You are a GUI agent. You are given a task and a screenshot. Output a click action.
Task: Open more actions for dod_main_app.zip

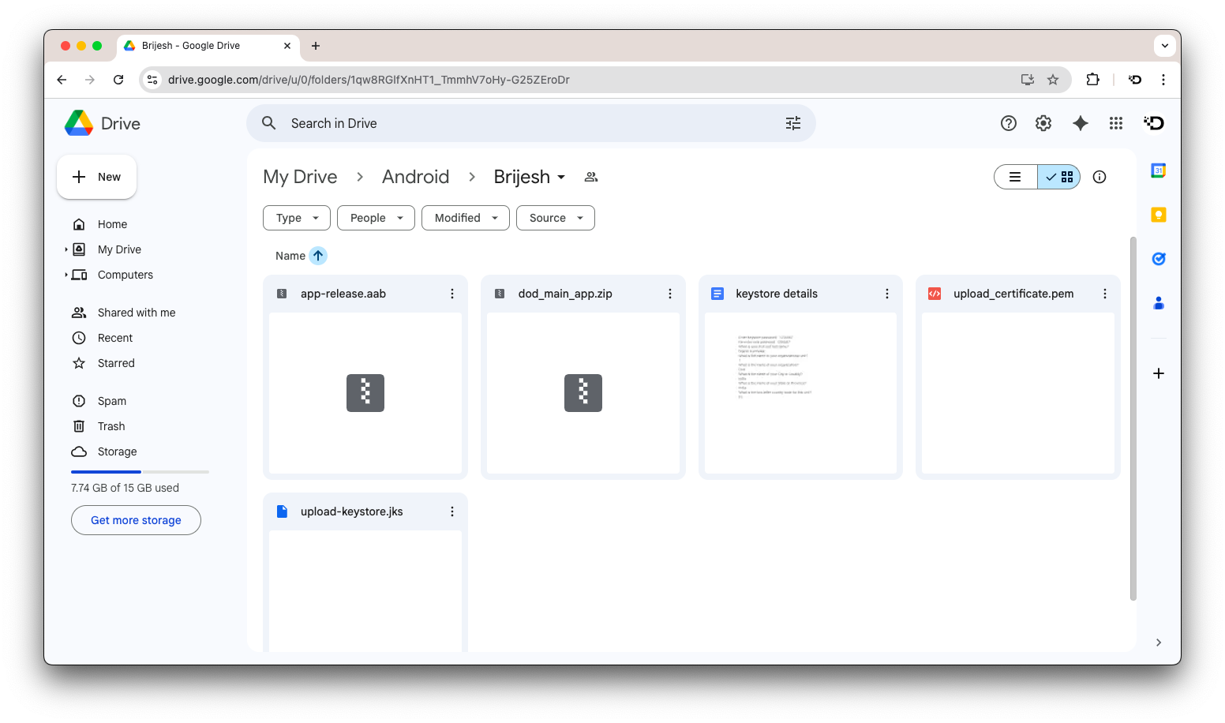click(670, 294)
